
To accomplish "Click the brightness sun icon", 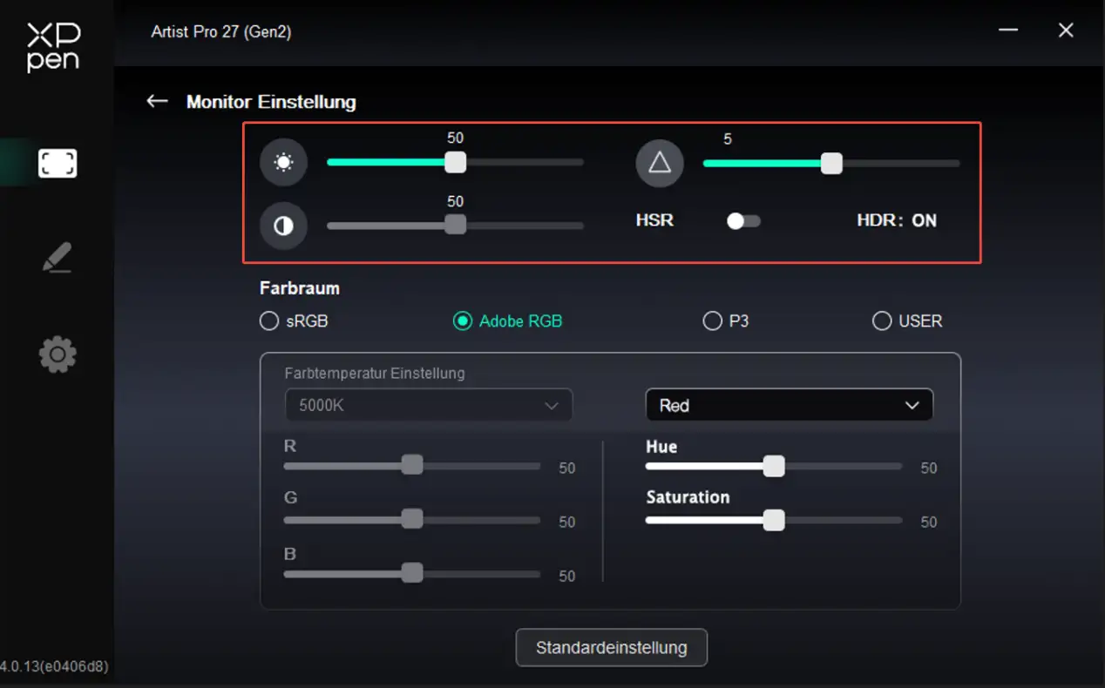I will [283, 163].
